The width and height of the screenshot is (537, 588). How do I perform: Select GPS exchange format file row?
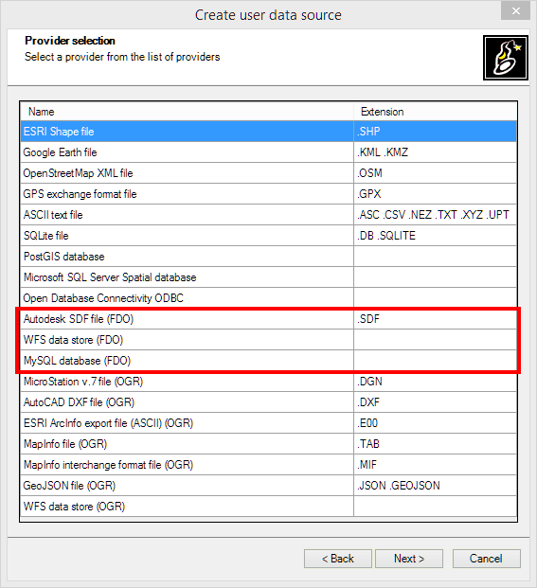click(x=269, y=194)
